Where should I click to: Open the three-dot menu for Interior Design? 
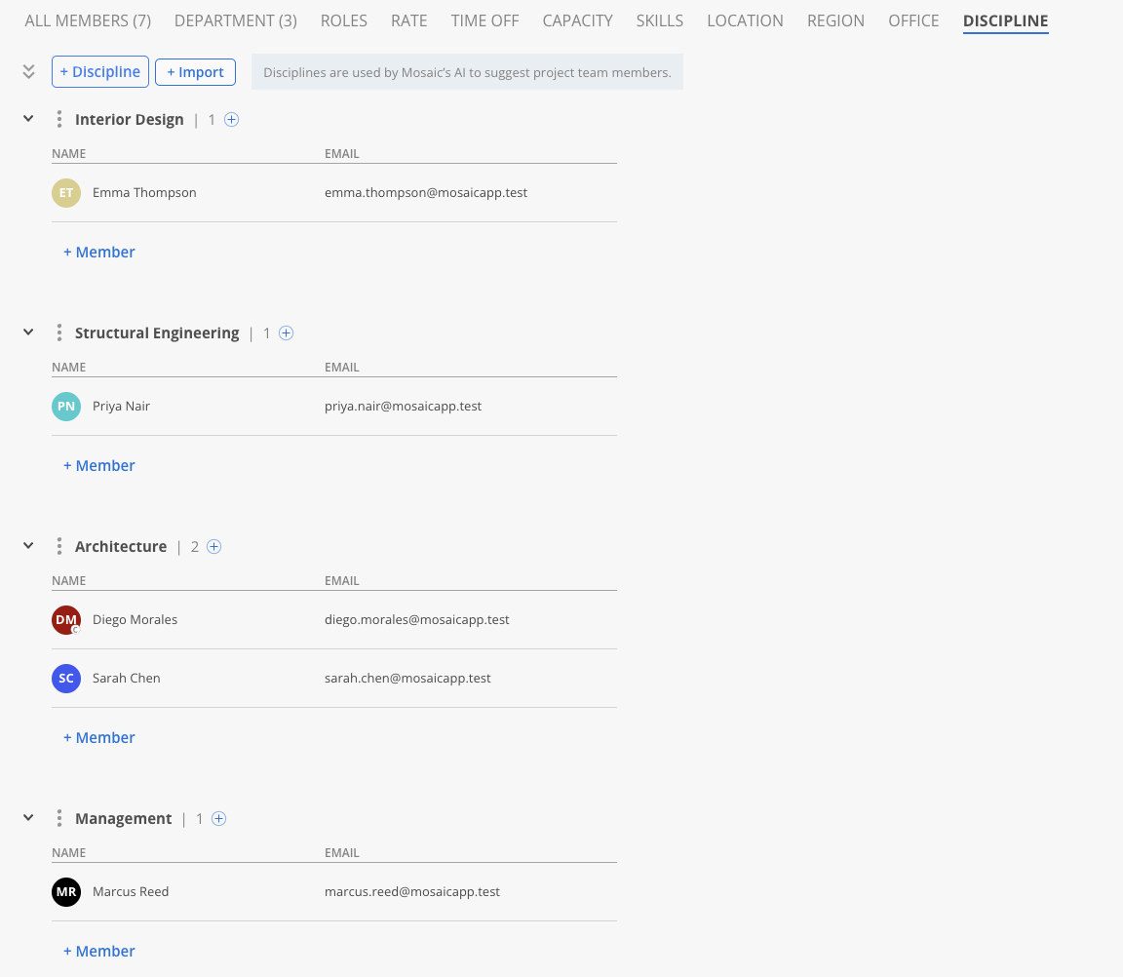click(x=58, y=120)
